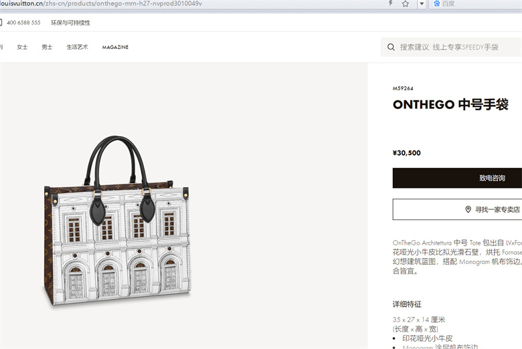522x349 pixels.
Task: Open the 生活艺术 menu
Action: click(x=77, y=47)
